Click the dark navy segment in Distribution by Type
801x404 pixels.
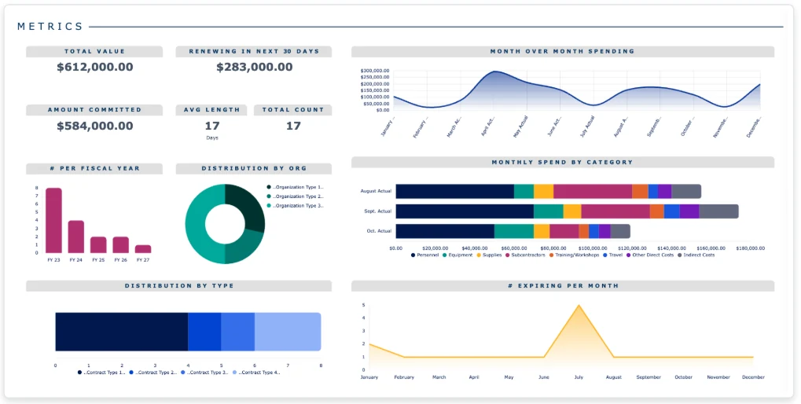point(122,332)
